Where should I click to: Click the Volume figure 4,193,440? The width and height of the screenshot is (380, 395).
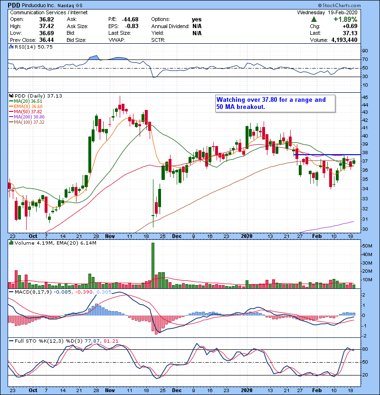344,40
